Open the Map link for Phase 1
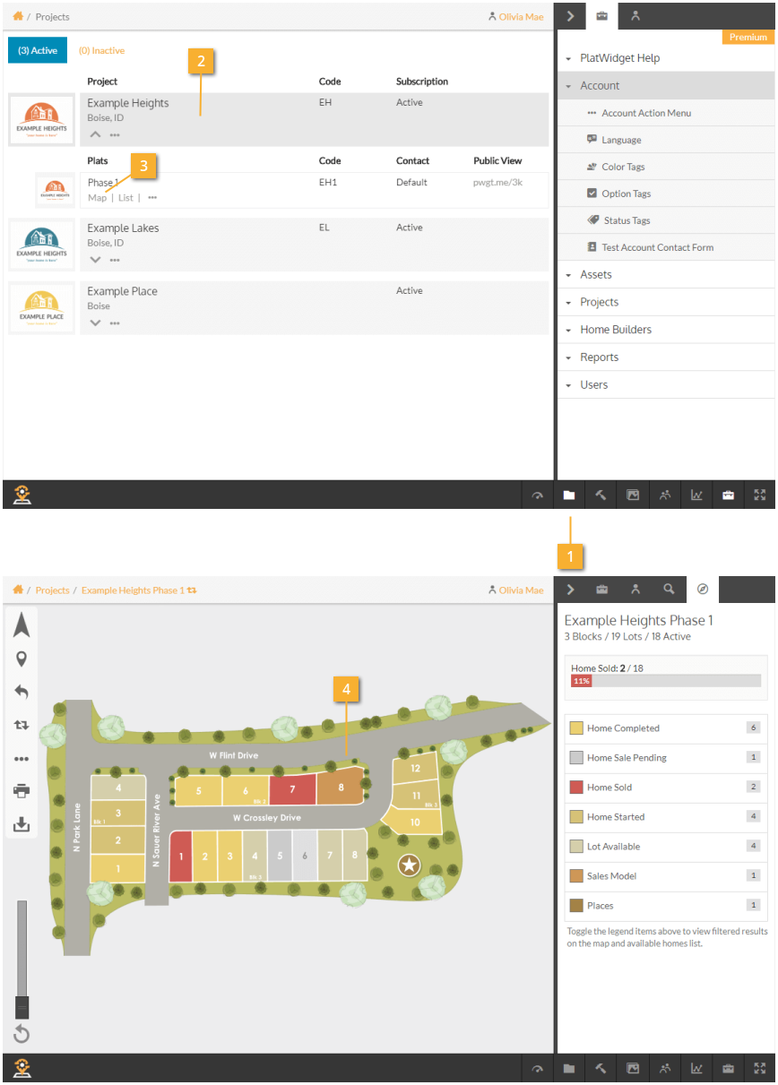Image resolution: width=778 pixels, height=1085 pixels. tap(97, 198)
